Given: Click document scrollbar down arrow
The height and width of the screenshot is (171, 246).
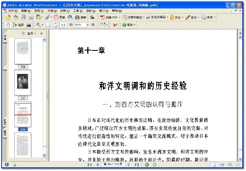Looking at the screenshot, I should 240,159.
